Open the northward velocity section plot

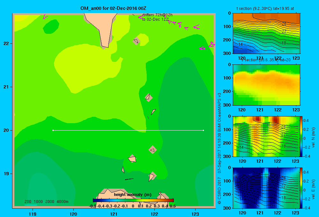tap(266, 136)
